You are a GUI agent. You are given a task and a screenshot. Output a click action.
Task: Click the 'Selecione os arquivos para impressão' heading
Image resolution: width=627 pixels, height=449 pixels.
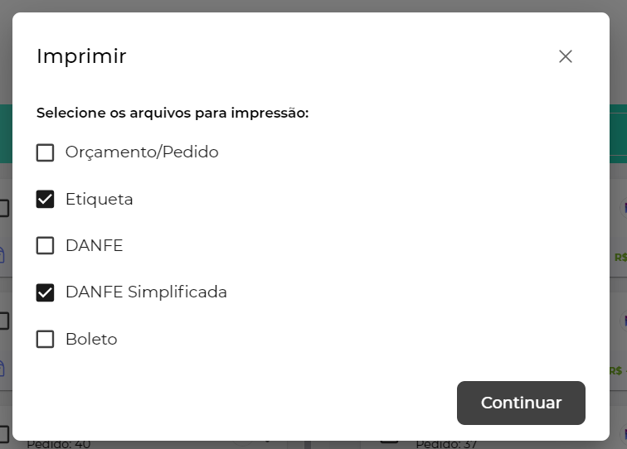(x=173, y=113)
